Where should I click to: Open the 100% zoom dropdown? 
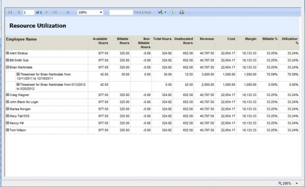tap(90, 12)
